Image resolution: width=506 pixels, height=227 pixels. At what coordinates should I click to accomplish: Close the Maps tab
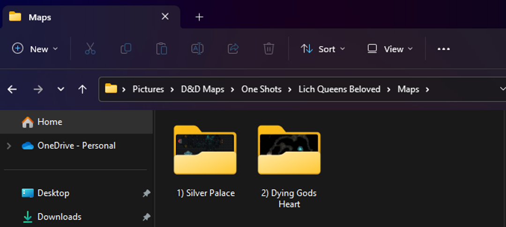pyautogui.click(x=165, y=16)
